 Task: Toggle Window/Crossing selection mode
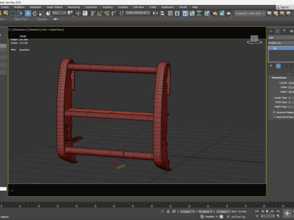[x=20, y=13]
